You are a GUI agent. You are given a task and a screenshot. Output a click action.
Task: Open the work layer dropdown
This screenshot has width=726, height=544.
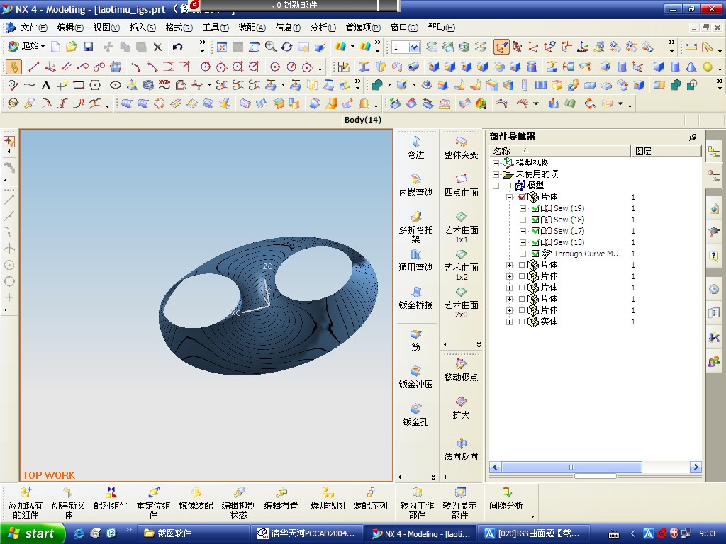coord(414,47)
